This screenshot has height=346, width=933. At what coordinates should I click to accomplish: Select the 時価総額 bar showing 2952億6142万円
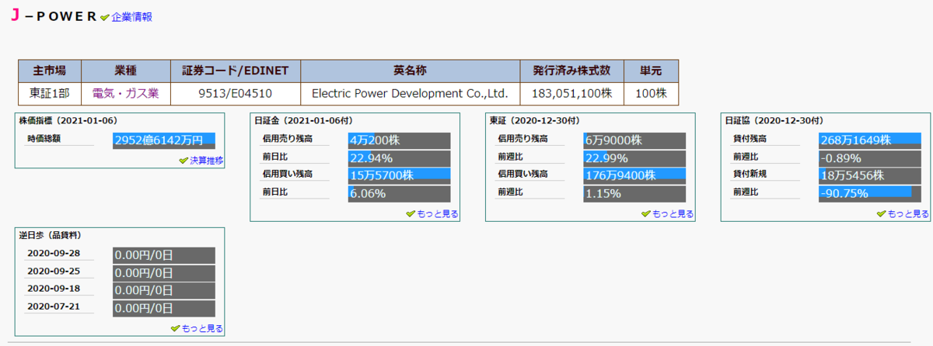(x=164, y=140)
